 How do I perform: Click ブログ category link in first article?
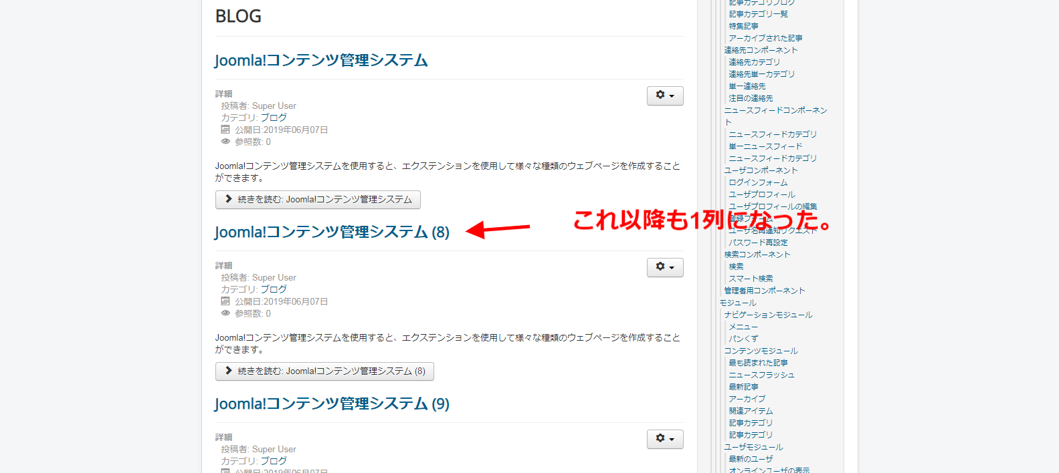point(274,118)
